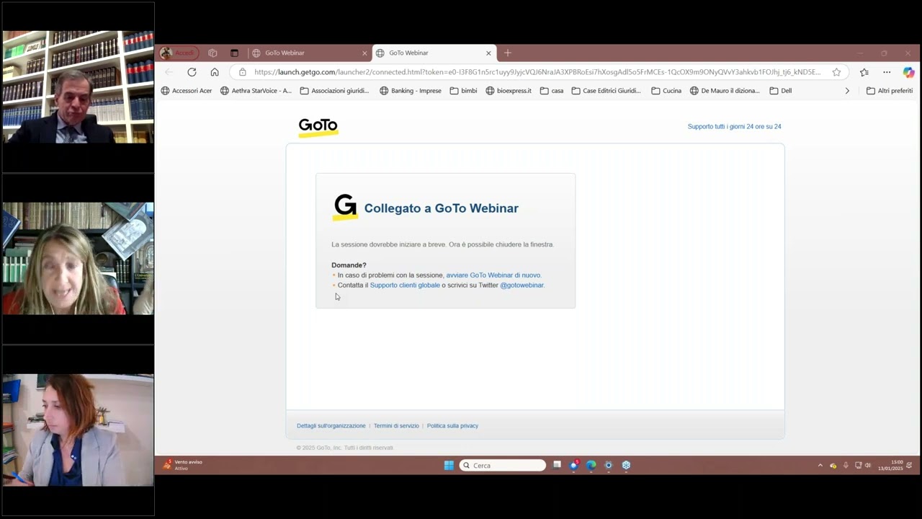Expand the Case Editrici Giuridi... folder
Viewport: 922px width, 519px height.
pyautogui.click(x=607, y=91)
